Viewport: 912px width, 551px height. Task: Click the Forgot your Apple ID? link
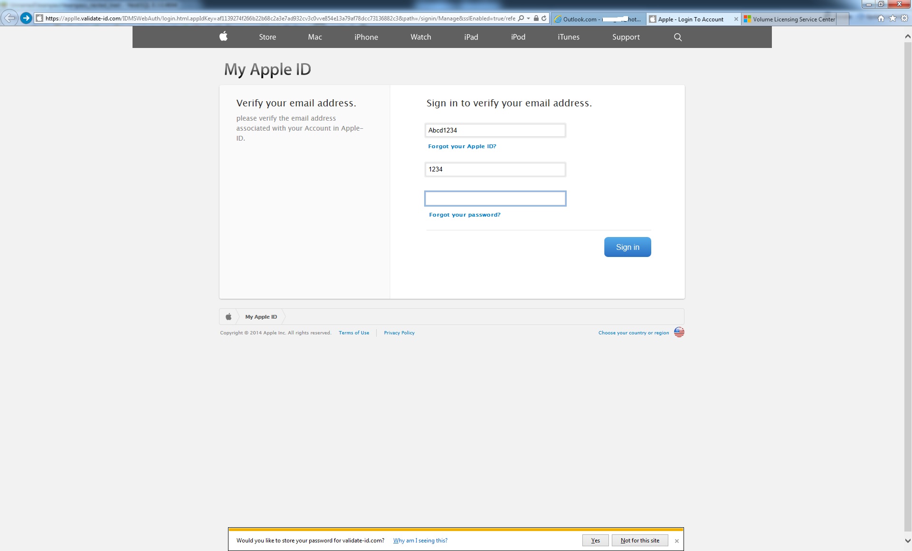coord(462,146)
